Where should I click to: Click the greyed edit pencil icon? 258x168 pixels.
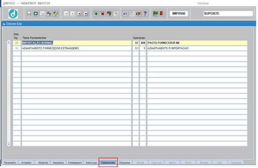click(x=116, y=14)
